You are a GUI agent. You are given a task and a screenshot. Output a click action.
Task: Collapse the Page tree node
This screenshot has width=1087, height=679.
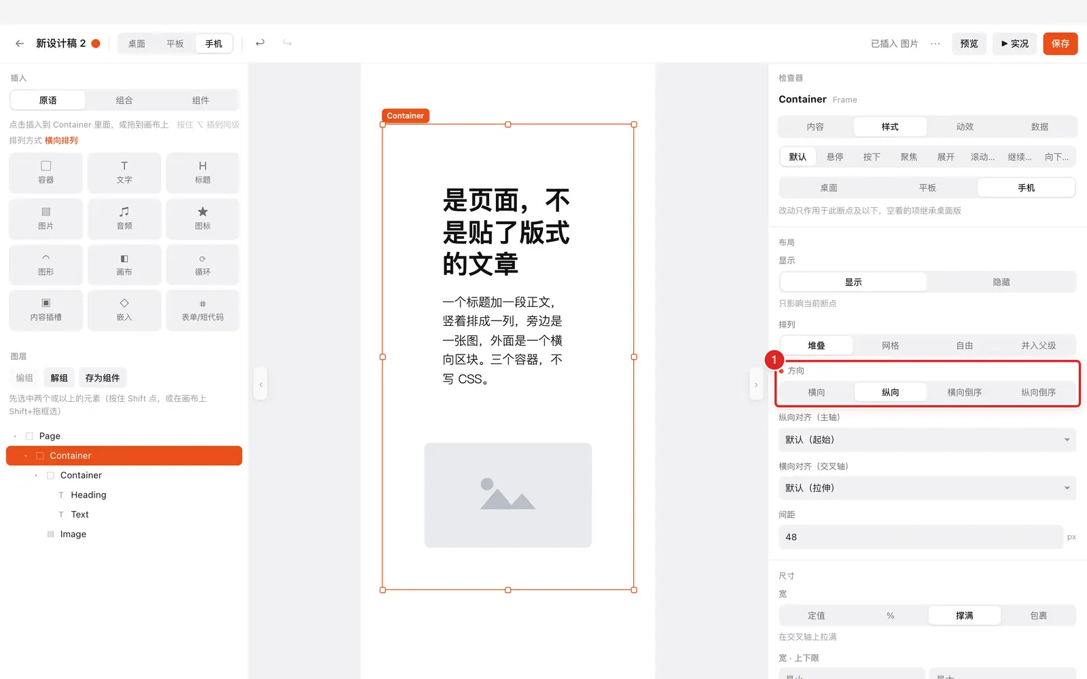15,436
